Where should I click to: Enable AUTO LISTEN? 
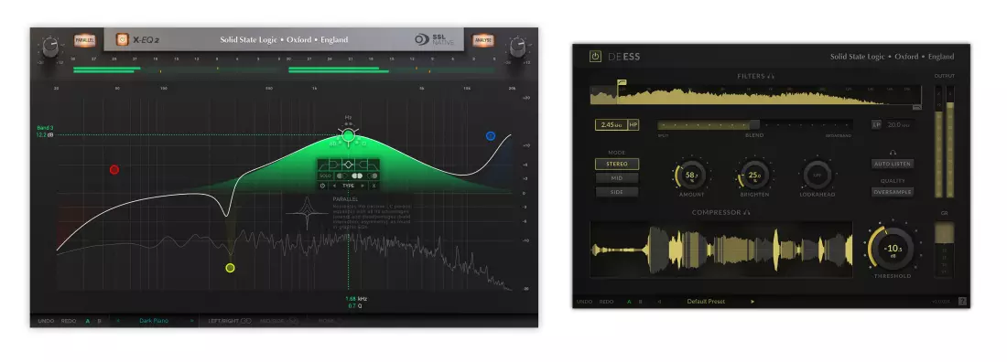tap(893, 164)
